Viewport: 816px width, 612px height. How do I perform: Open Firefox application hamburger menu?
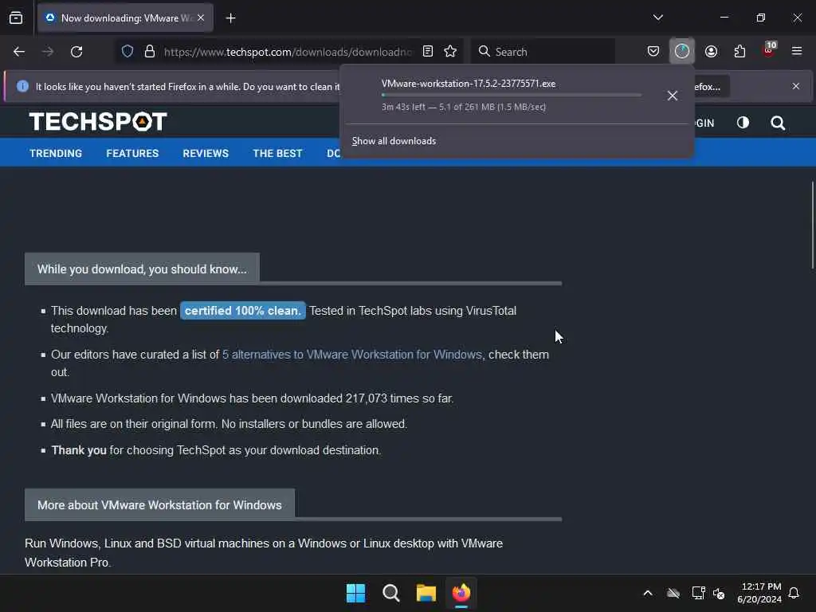click(x=797, y=51)
